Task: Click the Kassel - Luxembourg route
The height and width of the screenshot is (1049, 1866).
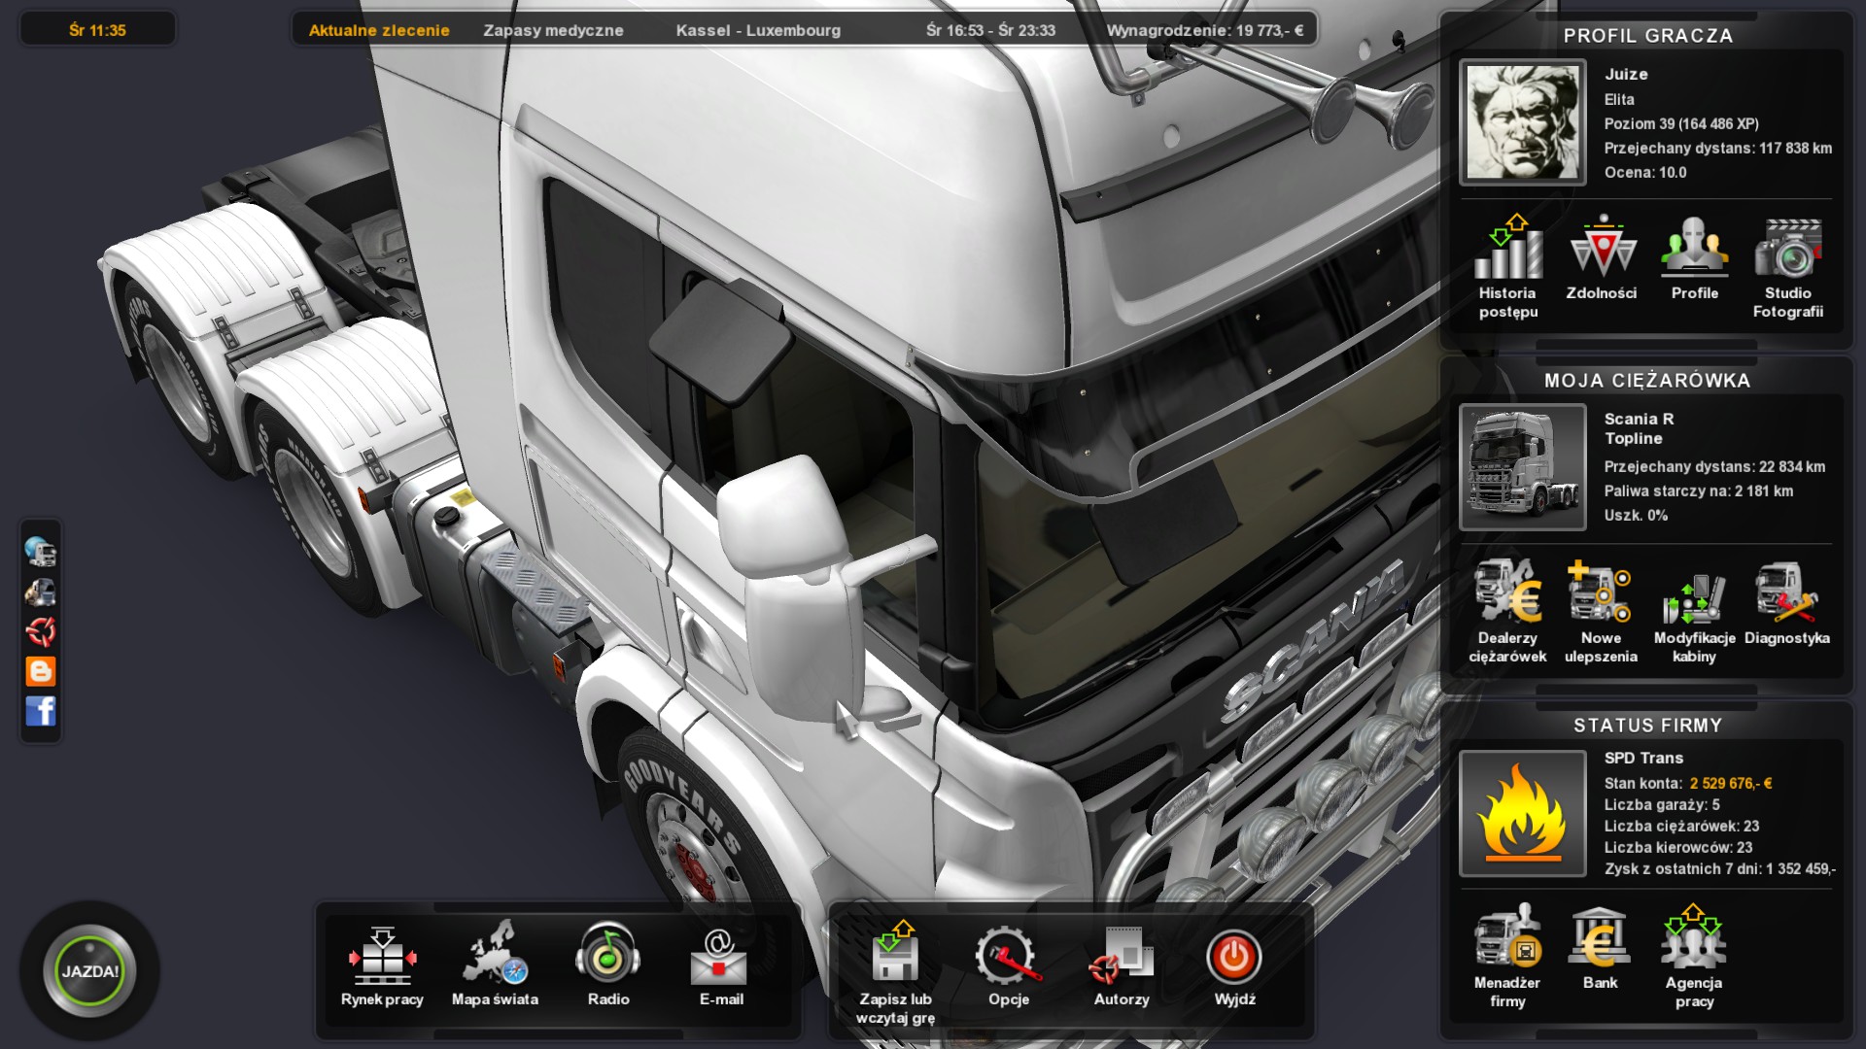Action: 758,30
